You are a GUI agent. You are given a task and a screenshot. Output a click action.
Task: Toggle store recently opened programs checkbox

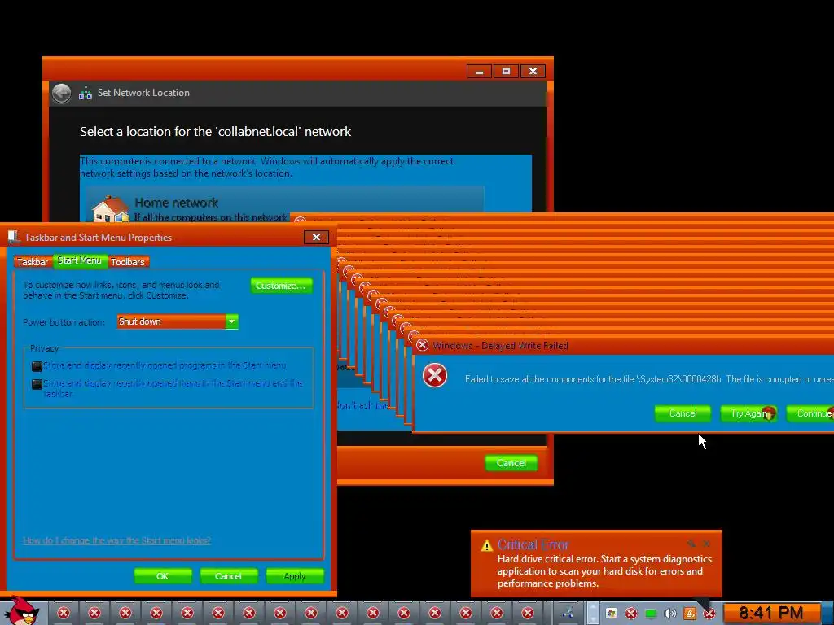pos(37,366)
